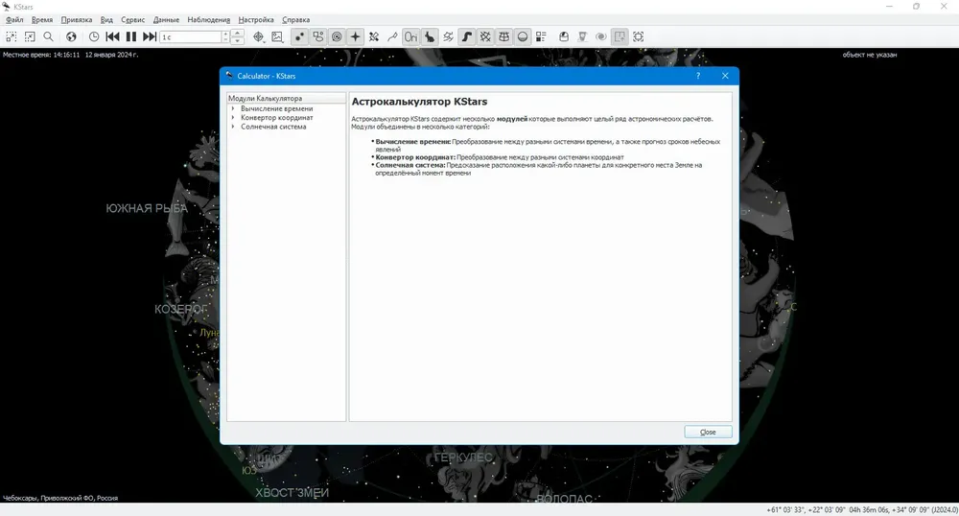Viewport: 959px width, 516px height.
Task: Click the list-style icon after the ground icon
Action: click(541, 36)
